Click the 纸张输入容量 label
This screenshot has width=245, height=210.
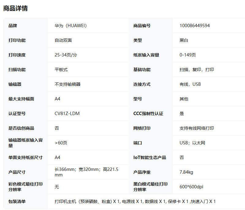[146, 55]
